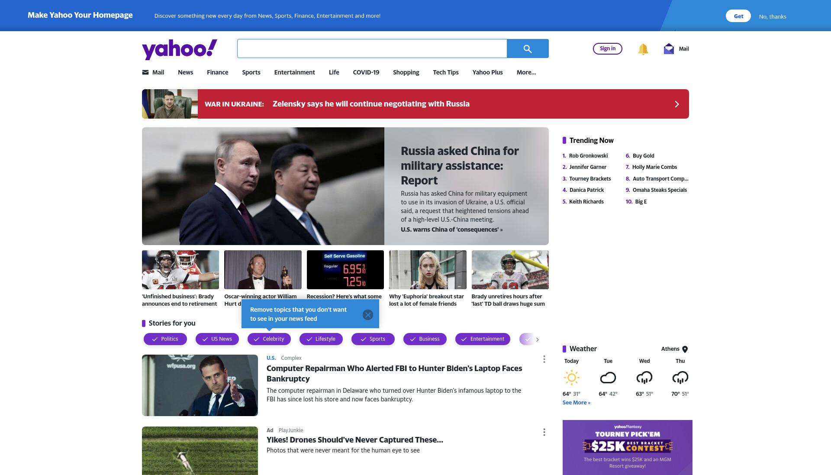The height and width of the screenshot is (475, 831).
Task: Open Computer Repairman Hunter Biden laptop headline
Action: pyautogui.click(x=394, y=373)
